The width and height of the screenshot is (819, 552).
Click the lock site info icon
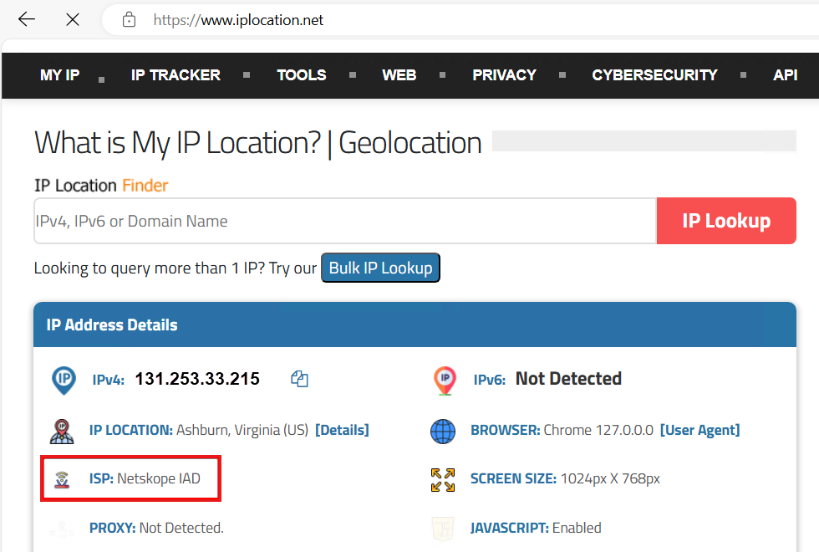coord(129,20)
